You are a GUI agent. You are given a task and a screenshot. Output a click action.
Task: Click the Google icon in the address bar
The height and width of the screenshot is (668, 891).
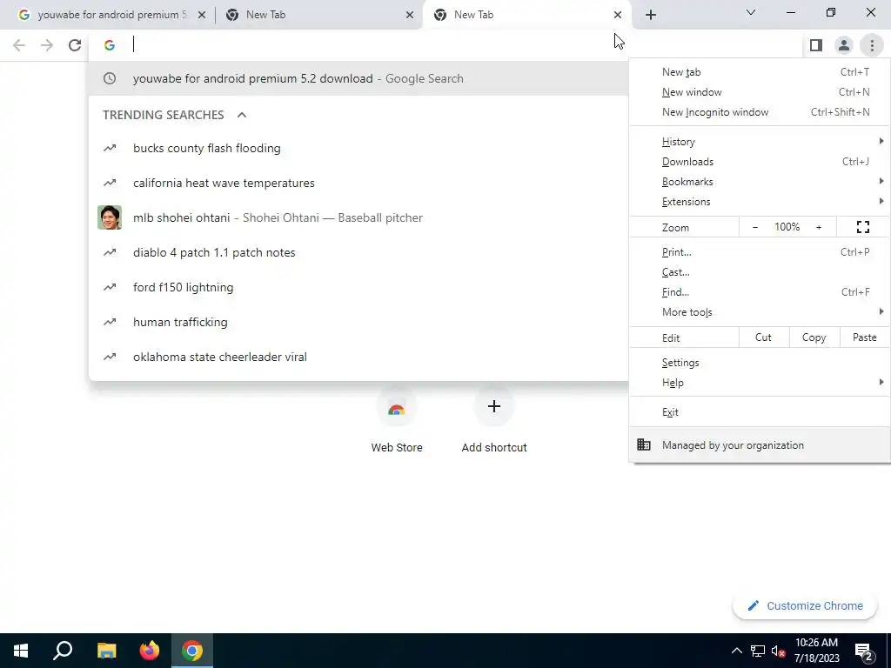109,45
